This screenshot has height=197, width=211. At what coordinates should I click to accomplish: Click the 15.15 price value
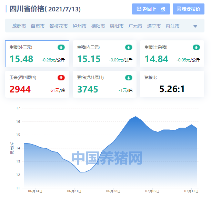89,59
